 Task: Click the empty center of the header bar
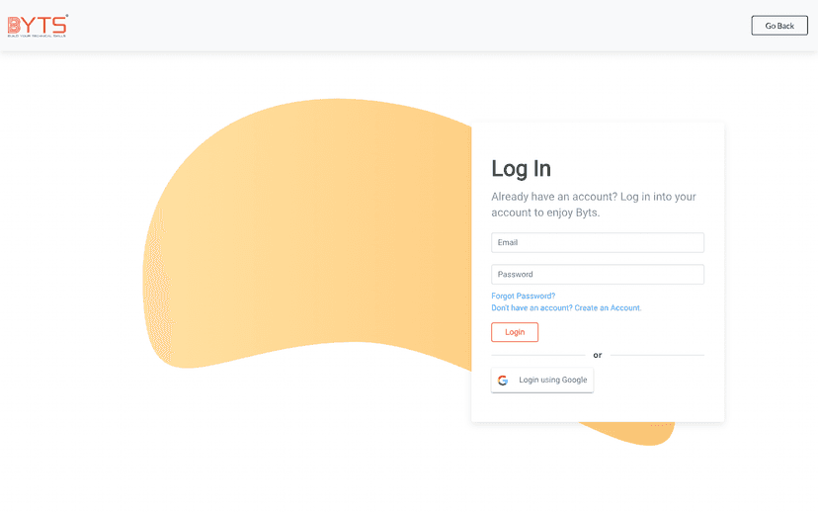point(395,25)
